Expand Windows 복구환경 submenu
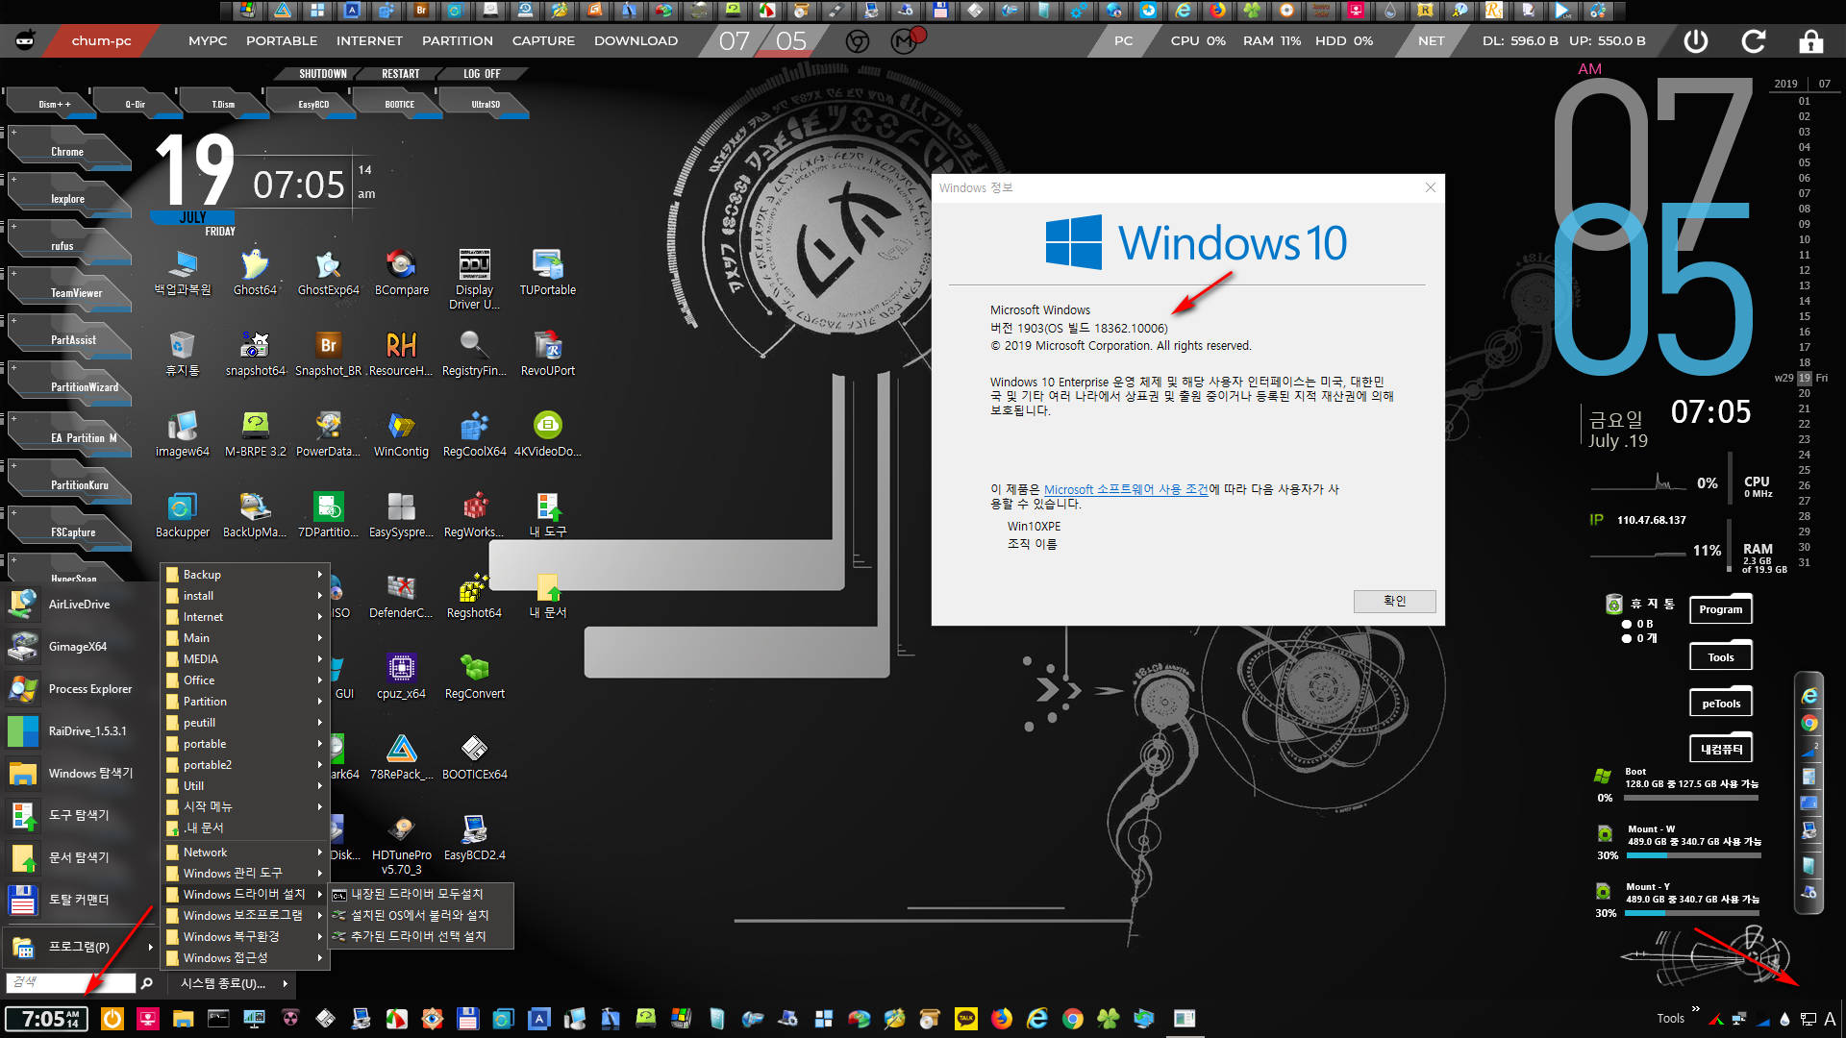This screenshot has height=1038, width=1846. coord(244,936)
